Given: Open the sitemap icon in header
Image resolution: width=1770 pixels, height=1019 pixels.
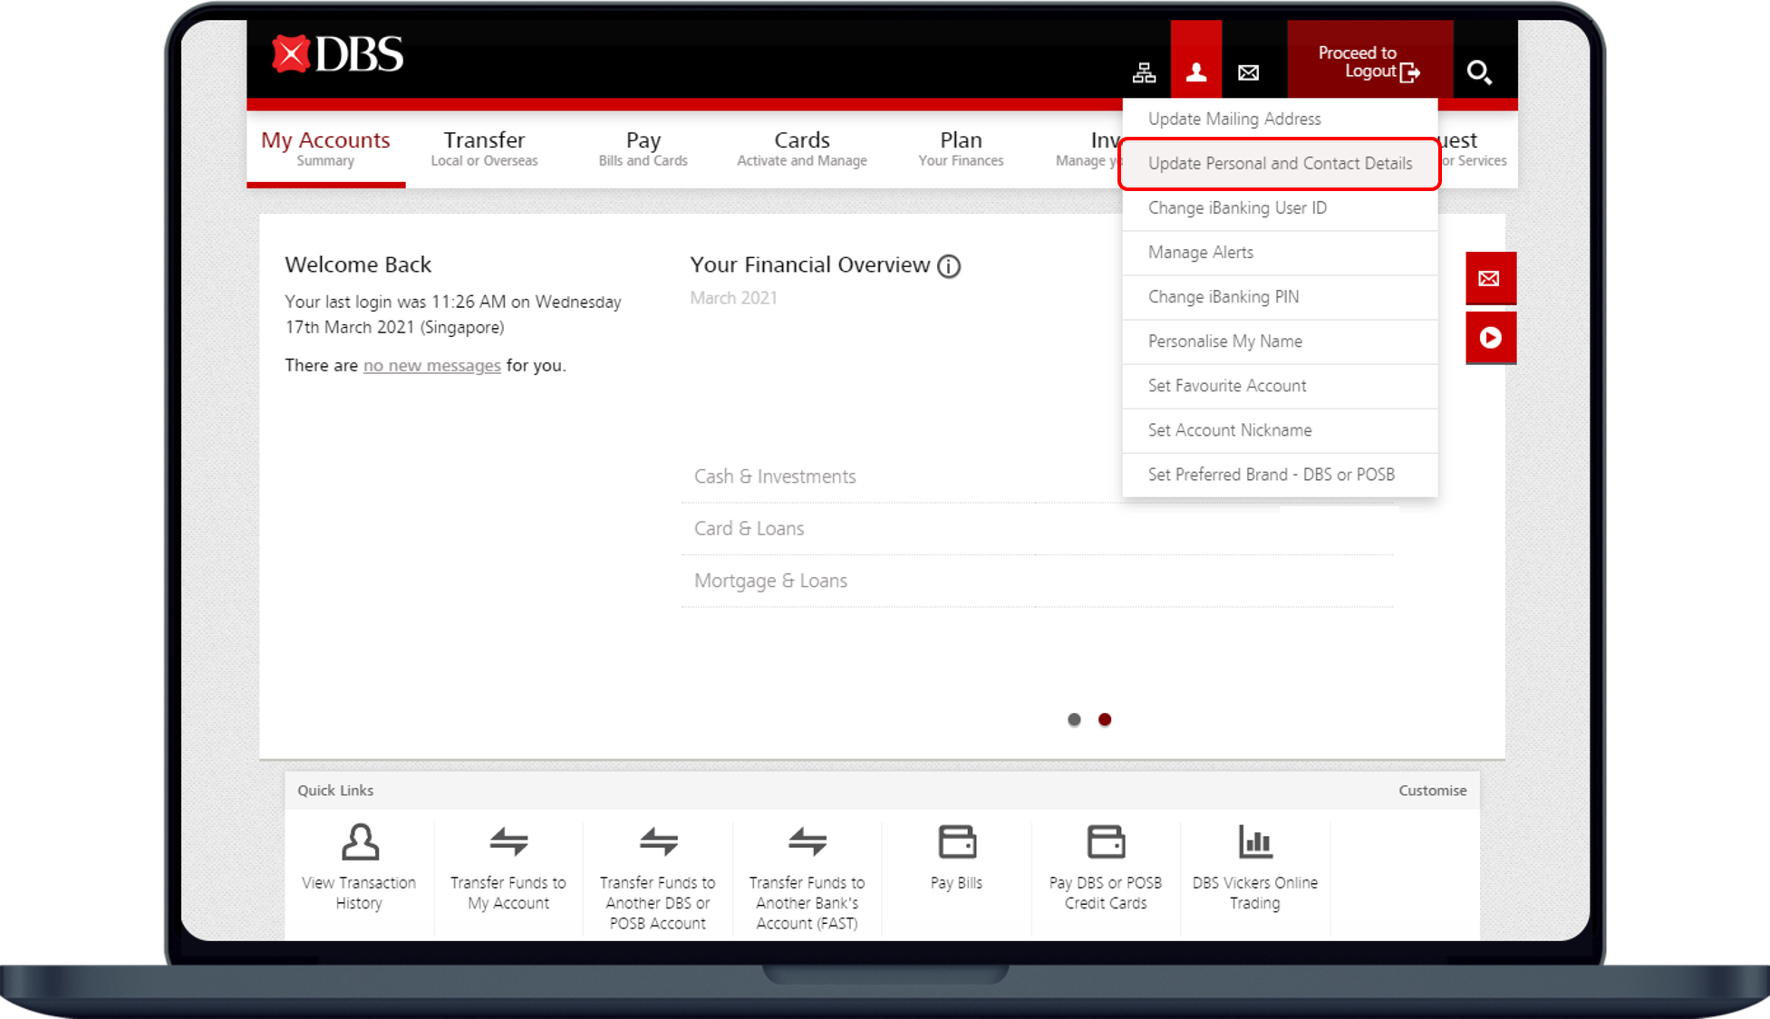Looking at the screenshot, I should [x=1144, y=72].
